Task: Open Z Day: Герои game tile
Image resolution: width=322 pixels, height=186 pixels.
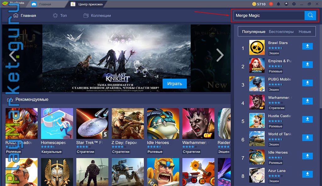Action: 128,123
